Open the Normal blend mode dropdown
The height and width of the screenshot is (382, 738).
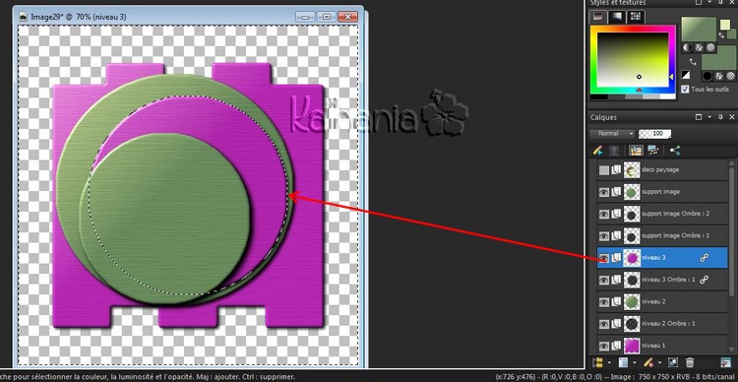[612, 134]
